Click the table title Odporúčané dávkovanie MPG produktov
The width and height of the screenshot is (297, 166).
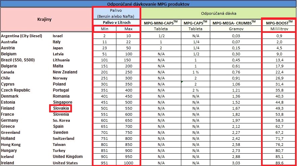[x=148, y=4]
